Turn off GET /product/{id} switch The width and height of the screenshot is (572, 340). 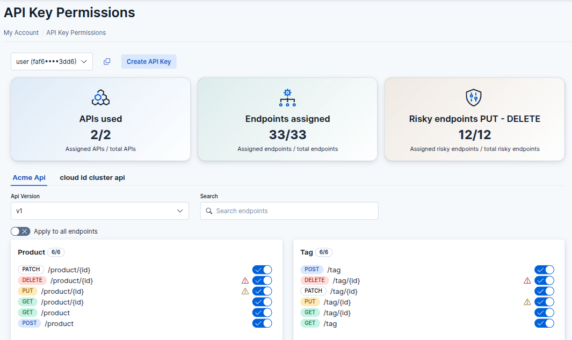(262, 302)
